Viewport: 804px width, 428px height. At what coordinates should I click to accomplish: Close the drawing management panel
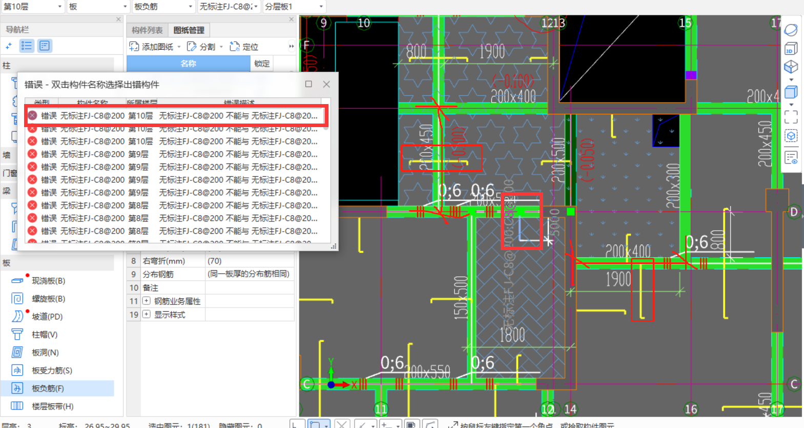coord(291,19)
